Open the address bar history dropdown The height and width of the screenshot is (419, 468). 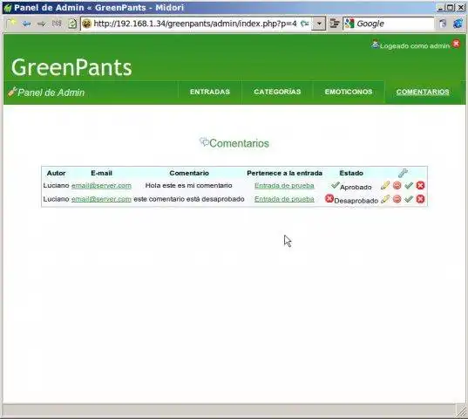coord(319,24)
